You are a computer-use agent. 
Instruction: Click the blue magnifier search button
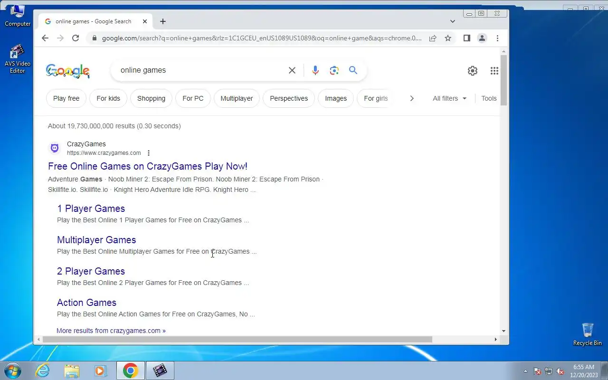point(353,70)
